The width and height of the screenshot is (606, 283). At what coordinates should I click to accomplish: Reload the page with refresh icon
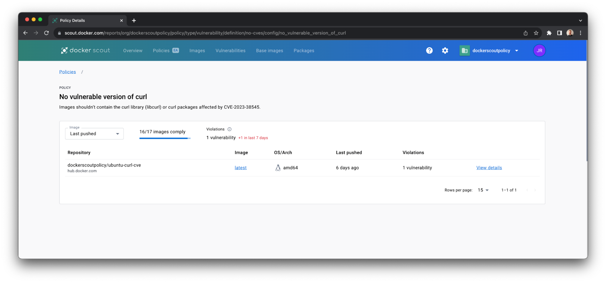tap(46, 33)
